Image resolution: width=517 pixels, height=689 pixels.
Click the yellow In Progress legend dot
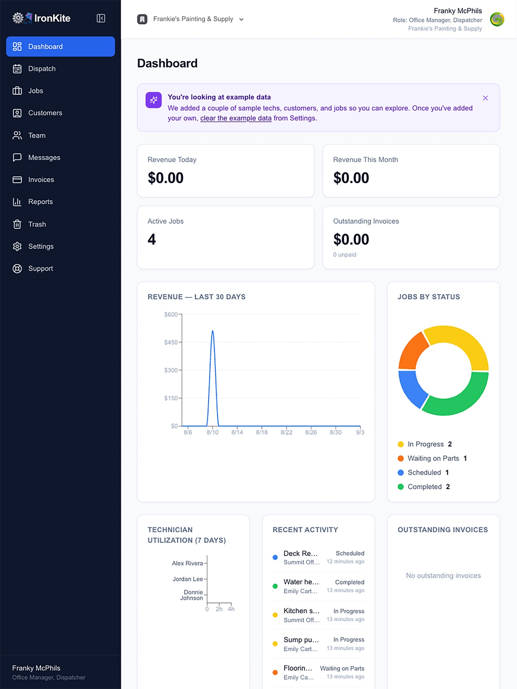tap(400, 444)
